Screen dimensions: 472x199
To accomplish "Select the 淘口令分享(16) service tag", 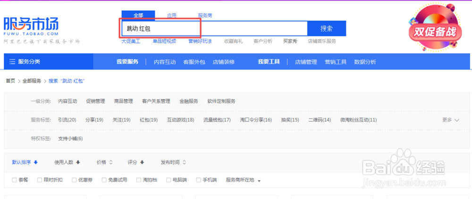I will coord(256,120).
